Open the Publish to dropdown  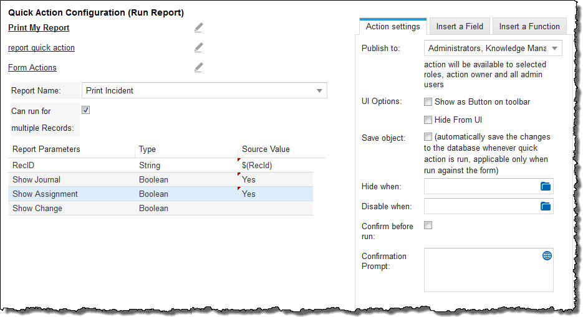554,48
